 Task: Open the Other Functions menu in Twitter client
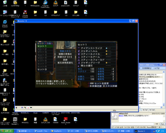[147, 68]
